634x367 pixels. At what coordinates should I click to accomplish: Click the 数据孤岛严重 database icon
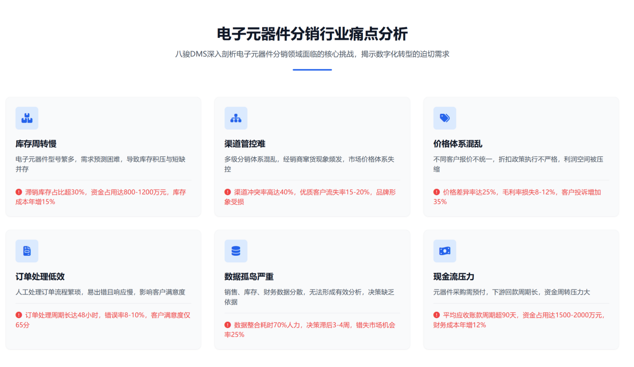click(236, 251)
